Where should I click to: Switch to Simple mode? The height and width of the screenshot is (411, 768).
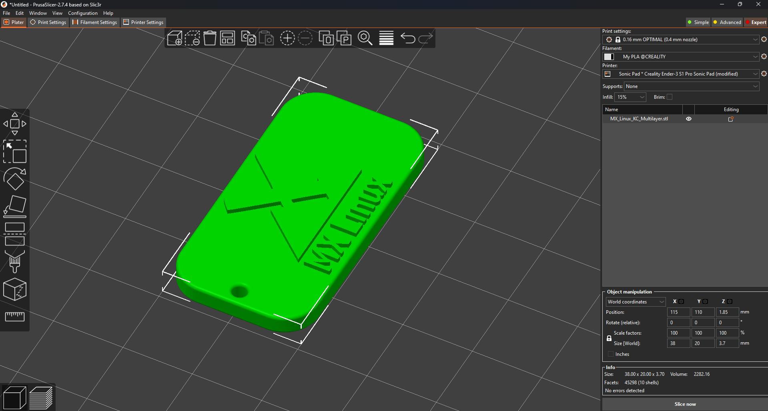[698, 22]
